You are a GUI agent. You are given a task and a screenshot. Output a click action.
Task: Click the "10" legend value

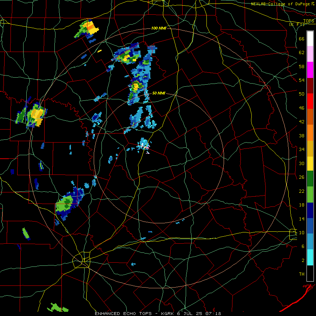[x=302, y=232]
